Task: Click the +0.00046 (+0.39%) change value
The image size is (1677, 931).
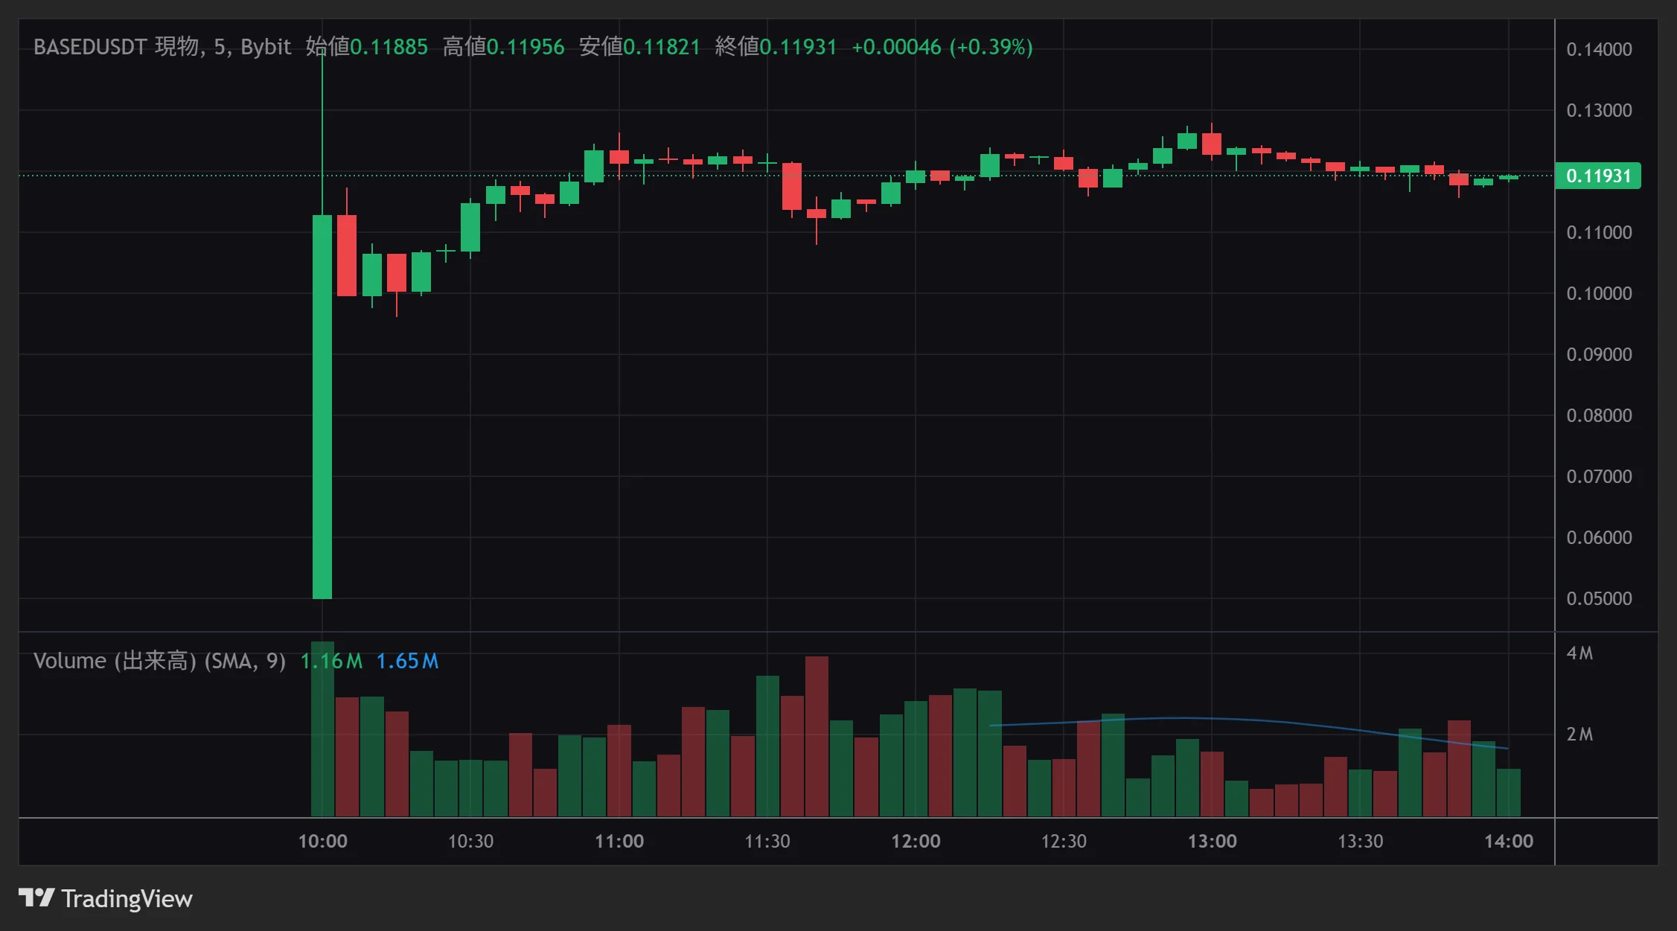Action: (x=942, y=47)
